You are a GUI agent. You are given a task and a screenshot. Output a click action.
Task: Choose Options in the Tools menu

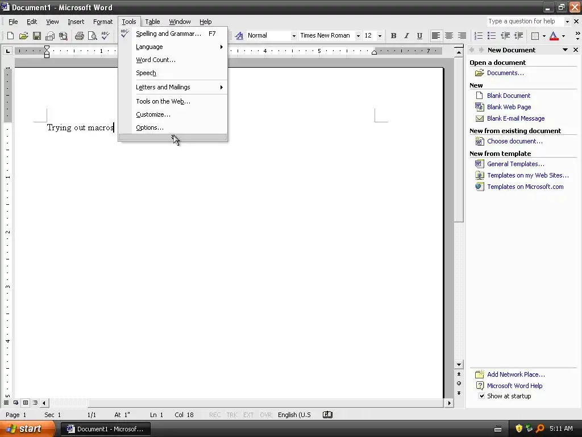[173, 127]
